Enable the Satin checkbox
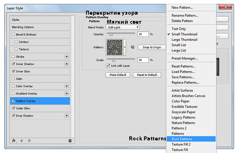The width and height of the screenshot is (238, 153). (13, 79)
